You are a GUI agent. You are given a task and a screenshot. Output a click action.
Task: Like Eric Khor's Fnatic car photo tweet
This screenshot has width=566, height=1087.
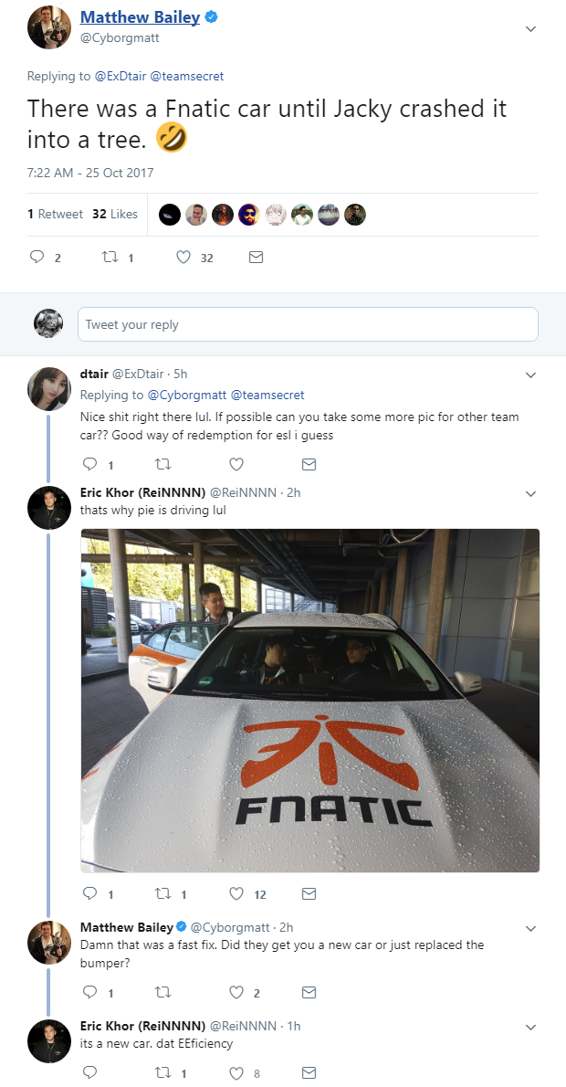tap(236, 893)
